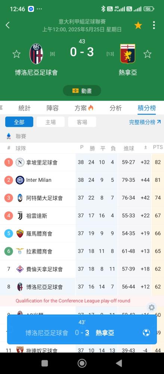164x374 pixels.
Task: Select the 主場 home filter
Action: click(50, 122)
